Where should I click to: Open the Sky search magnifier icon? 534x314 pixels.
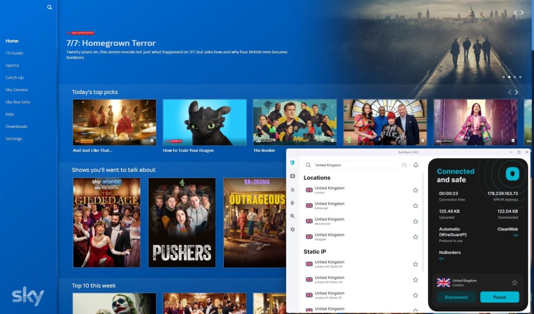tap(50, 7)
